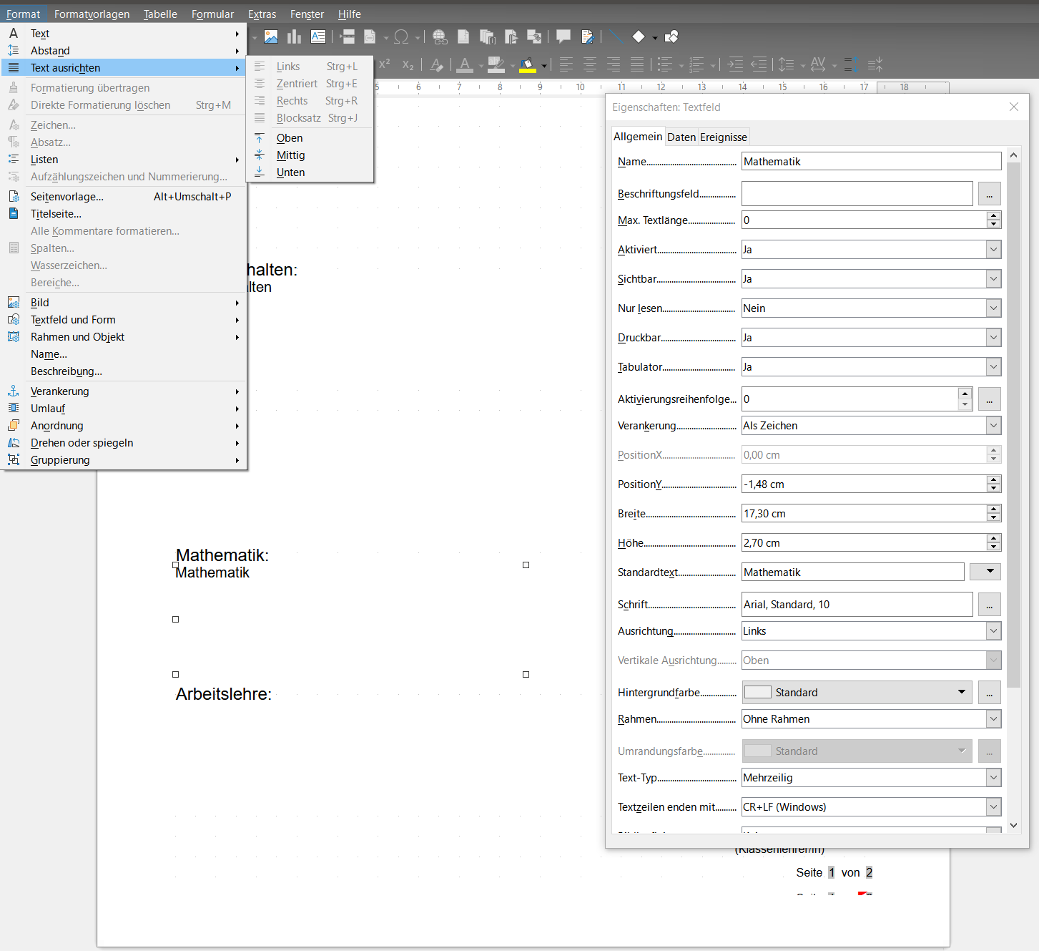Open the Rahmen dropdown
The height and width of the screenshot is (951, 1039).
pos(993,719)
